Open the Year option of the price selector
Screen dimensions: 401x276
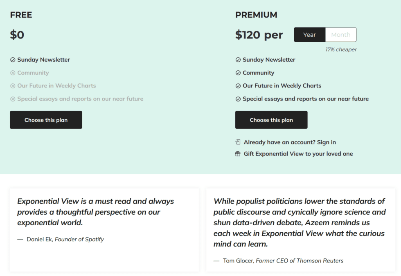coord(309,34)
